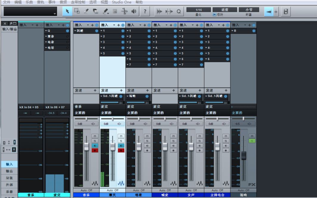
Task: Disable solo on the 混响 channel
Action: [252, 141]
